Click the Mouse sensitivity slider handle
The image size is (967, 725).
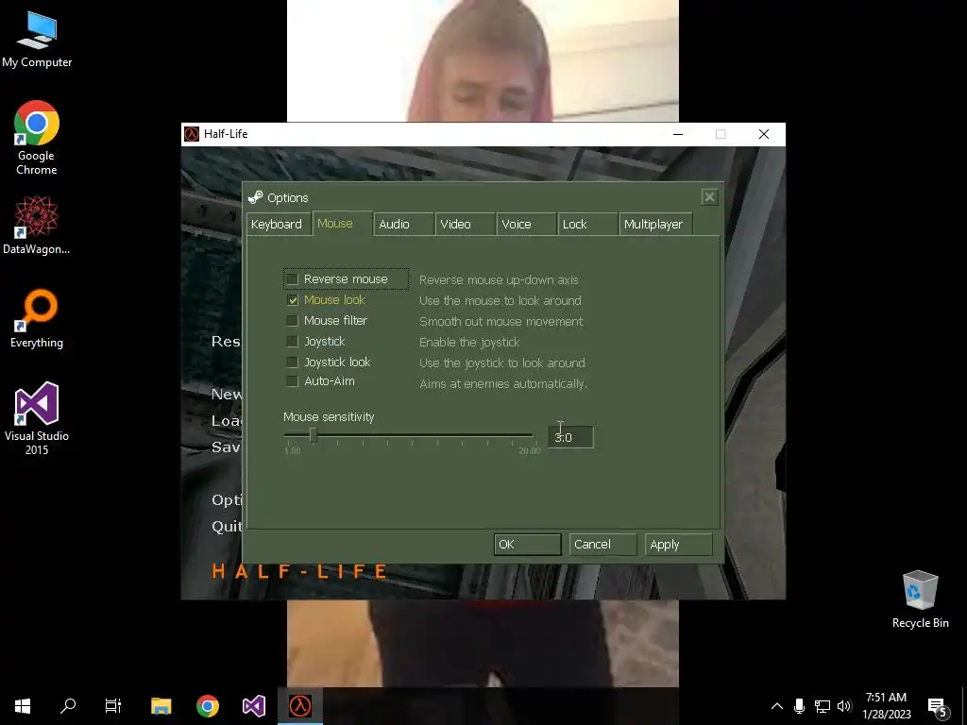[314, 435]
